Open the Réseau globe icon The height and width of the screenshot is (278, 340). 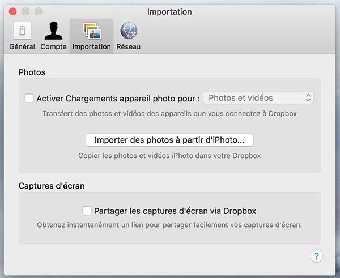point(129,31)
